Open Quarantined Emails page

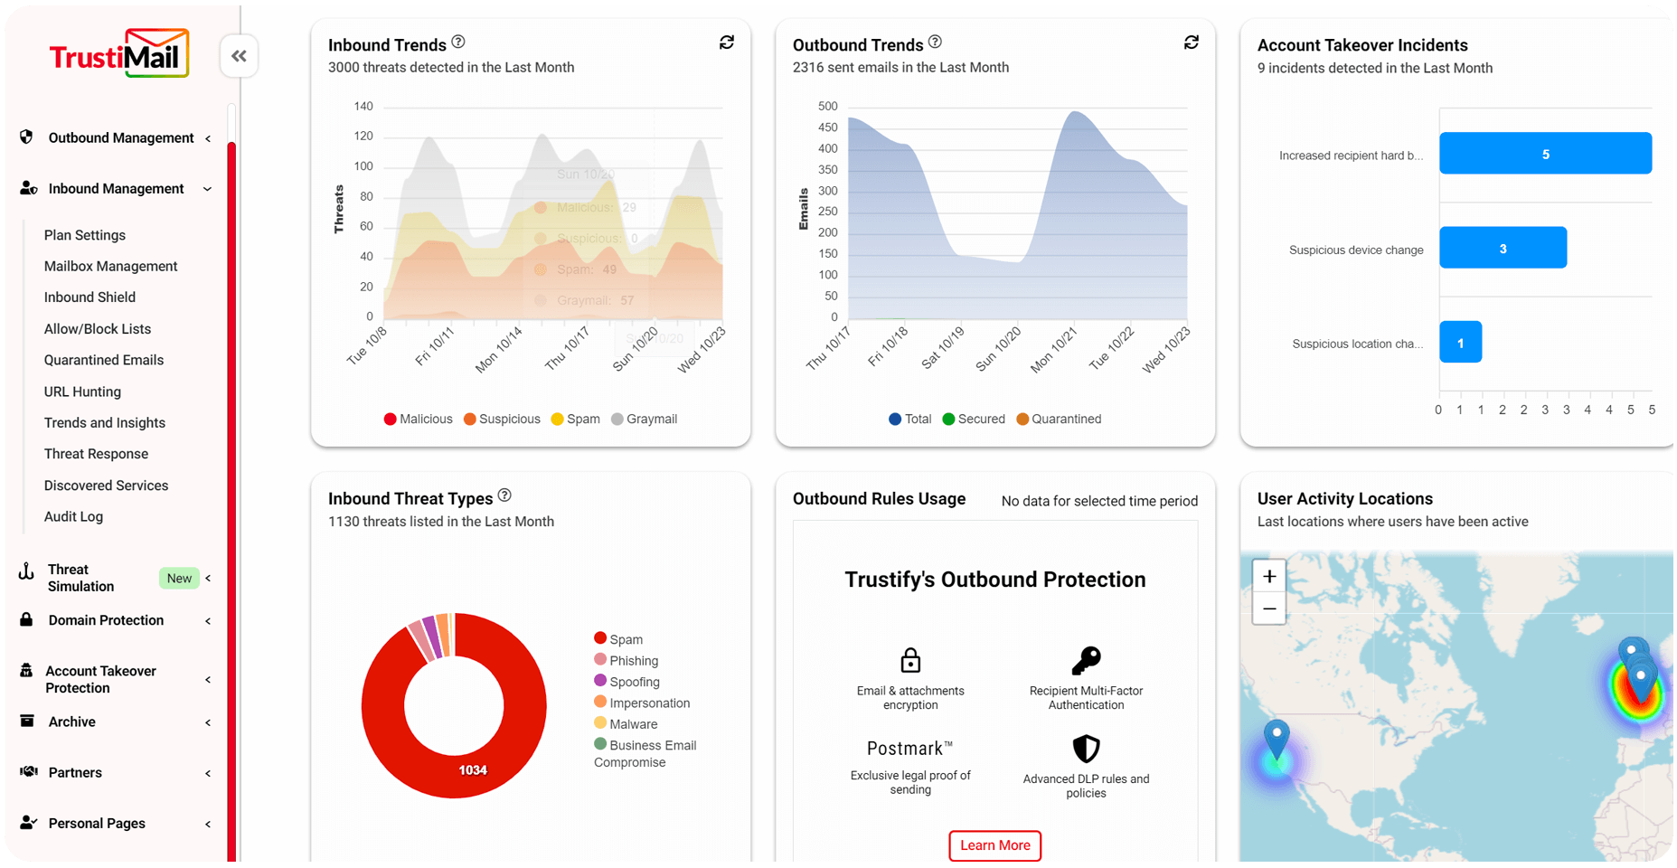click(x=104, y=360)
